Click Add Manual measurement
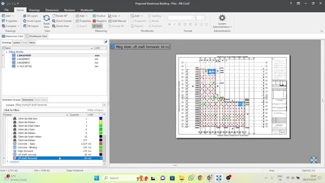 117,21
